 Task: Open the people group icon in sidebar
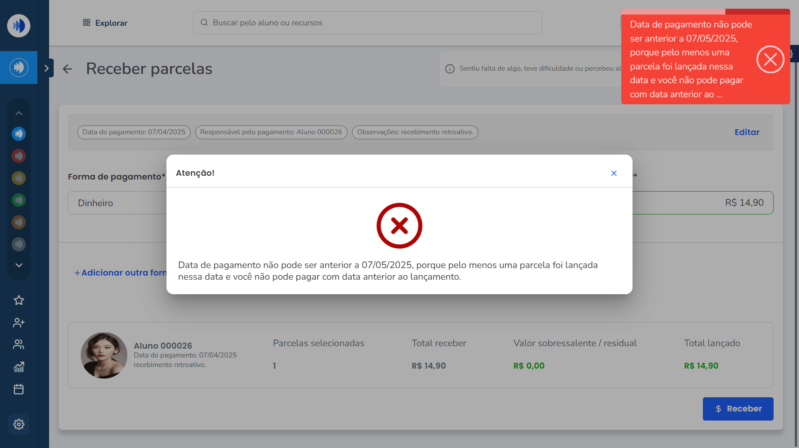19,345
